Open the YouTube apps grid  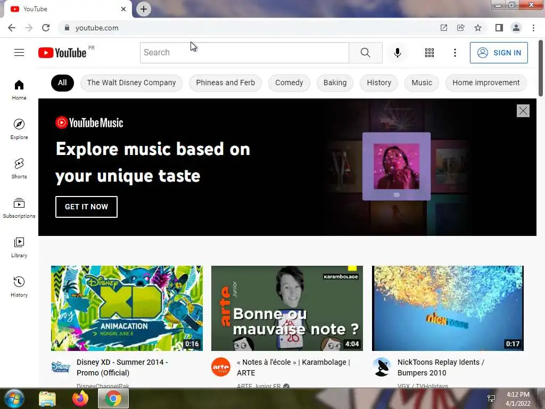[x=430, y=53]
